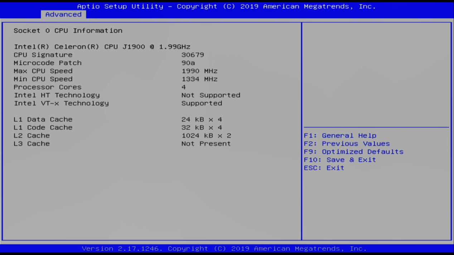The height and width of the screenshot is (255, 454).
Task: Click the CPU Signature row label
Action: [43, 55]
